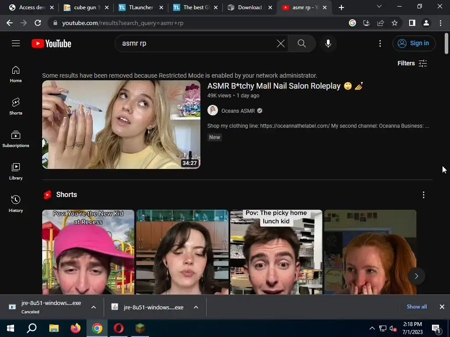Reload the page
Image resolution: width=450 pixels, height=337 pixels.
tap(38, 23)
